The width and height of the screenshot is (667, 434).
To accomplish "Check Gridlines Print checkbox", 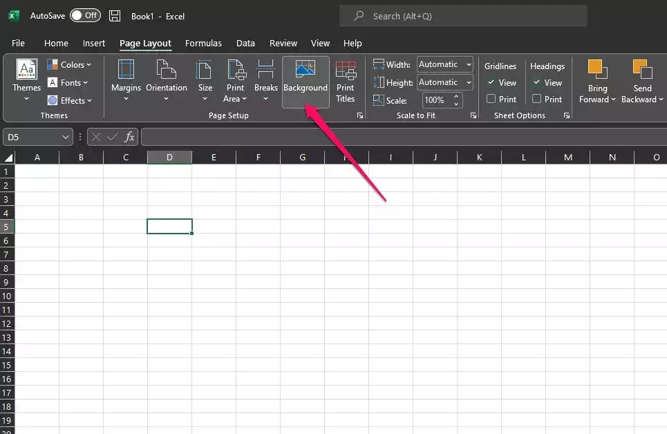I will click(491, 99).
